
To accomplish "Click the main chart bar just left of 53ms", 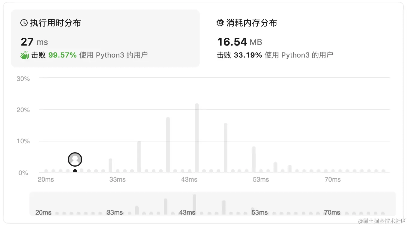I will (x=254, y=159).
